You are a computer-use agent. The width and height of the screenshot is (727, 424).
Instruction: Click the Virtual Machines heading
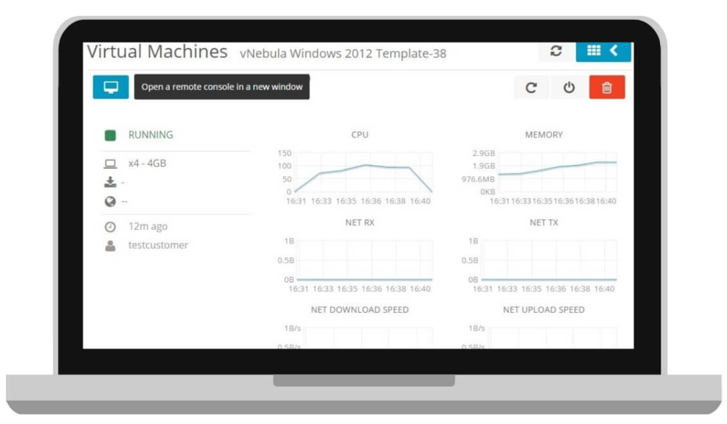157,52
